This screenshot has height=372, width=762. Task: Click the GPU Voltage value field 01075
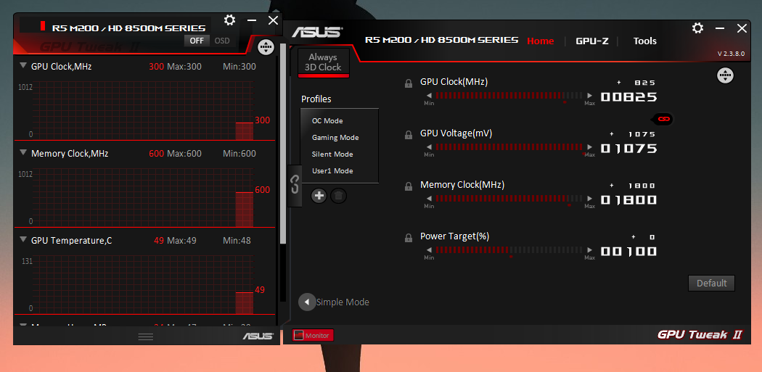(x=629, y=148)
